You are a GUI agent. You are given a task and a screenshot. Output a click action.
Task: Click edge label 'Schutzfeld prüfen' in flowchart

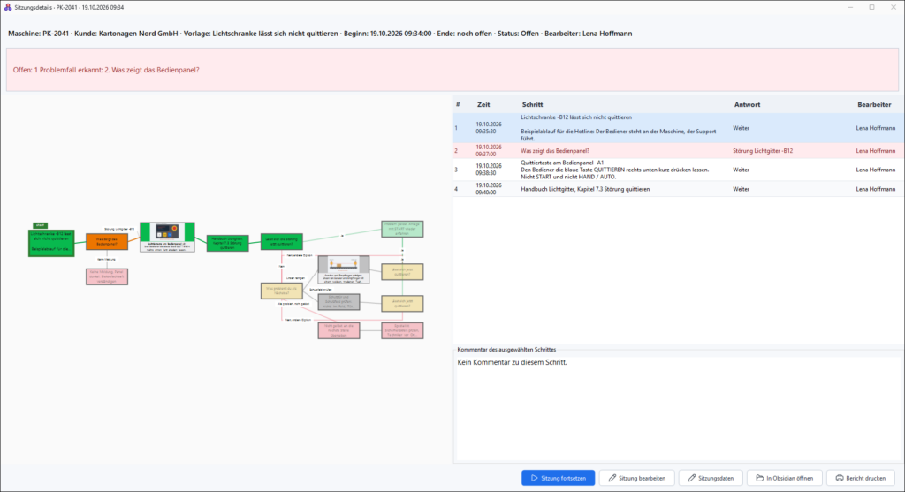pyautogui.click(x=320, y=290)
